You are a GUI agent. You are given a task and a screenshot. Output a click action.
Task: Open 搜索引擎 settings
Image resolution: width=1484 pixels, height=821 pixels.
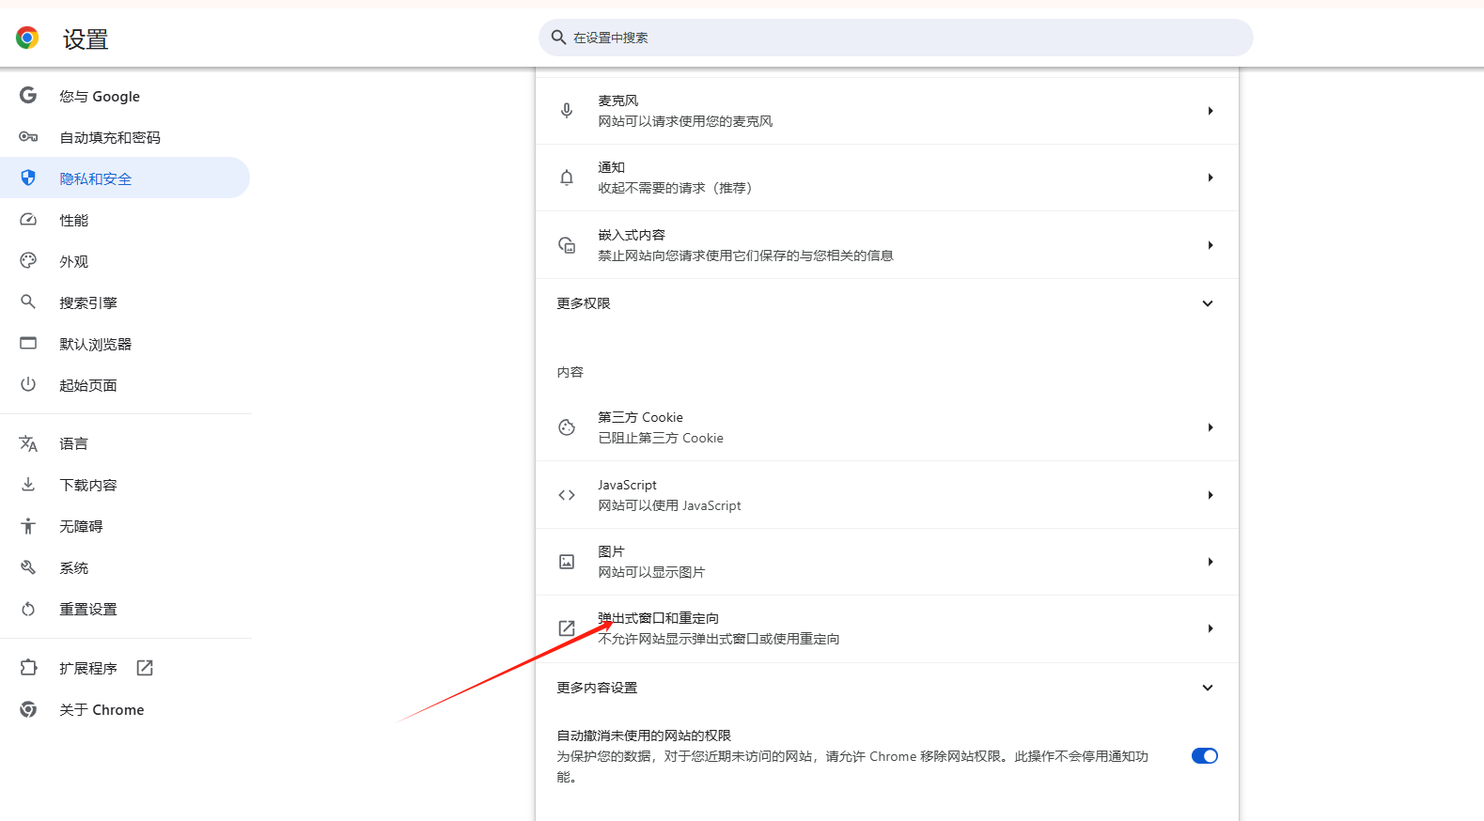[x=125, y=302]
